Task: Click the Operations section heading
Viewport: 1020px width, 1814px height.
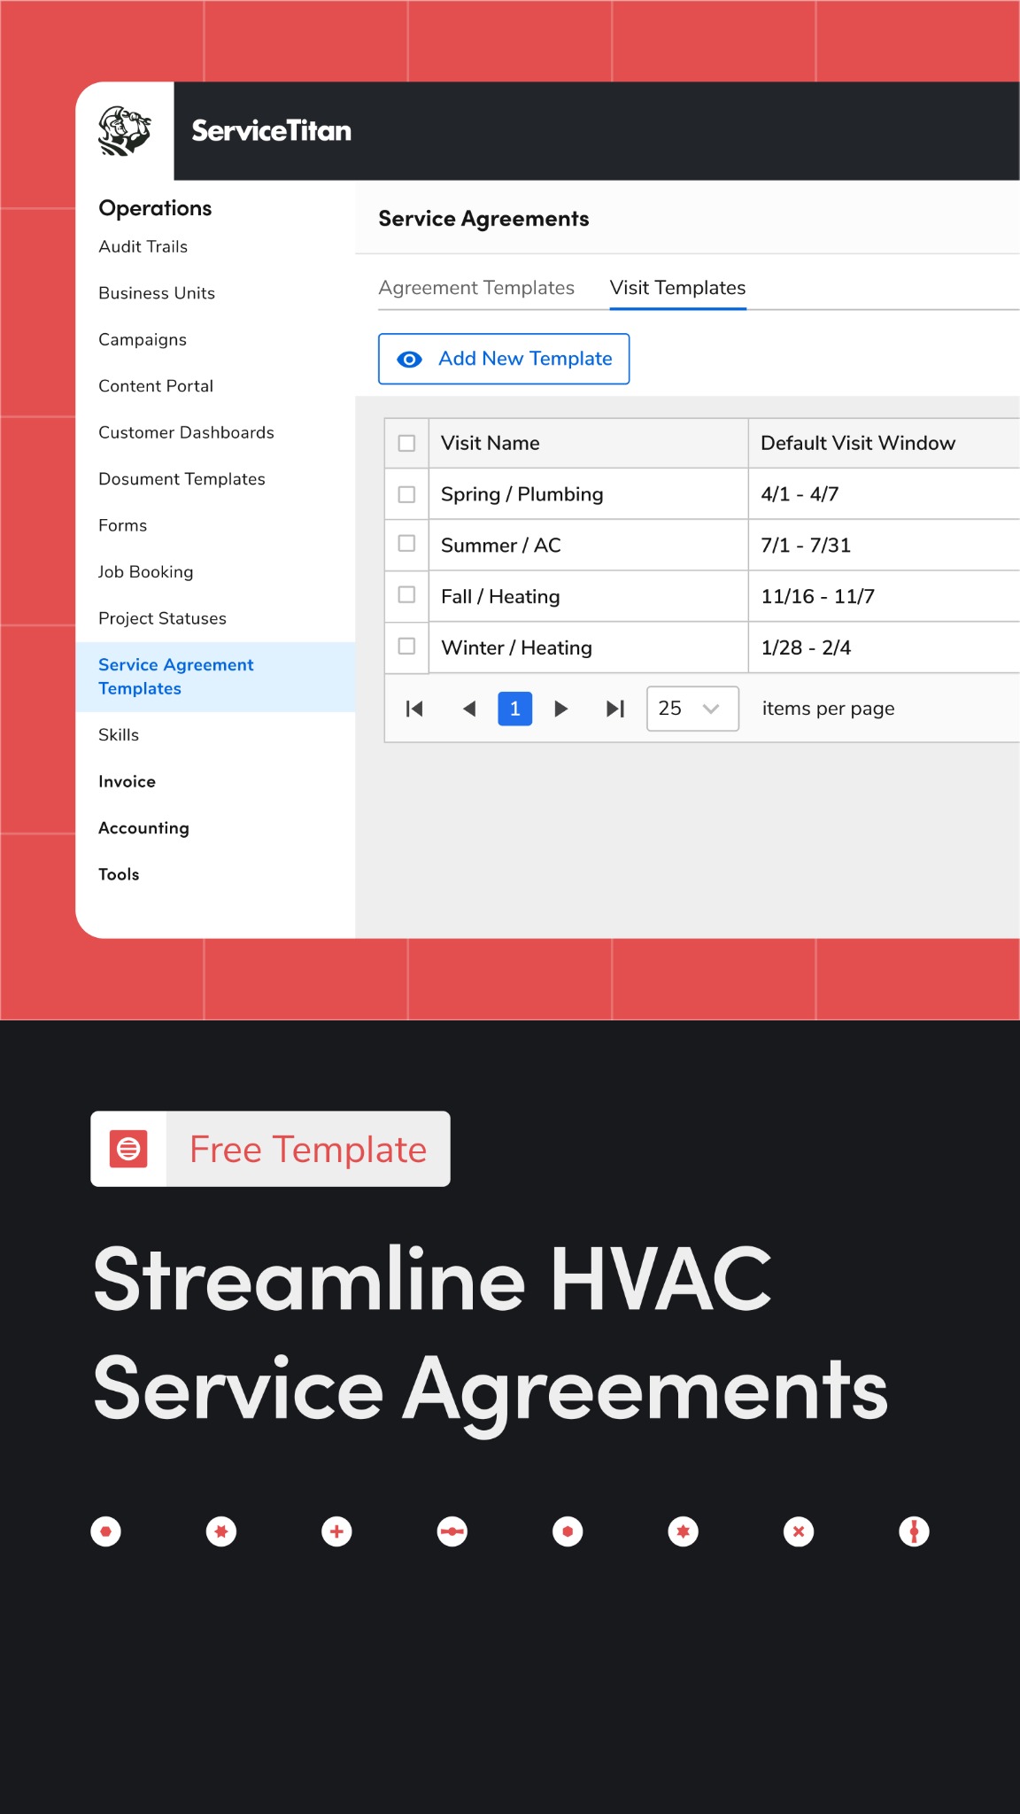Action: click(x=155, y=208)
